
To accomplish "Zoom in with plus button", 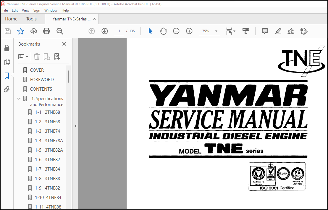I will (189, 31).
